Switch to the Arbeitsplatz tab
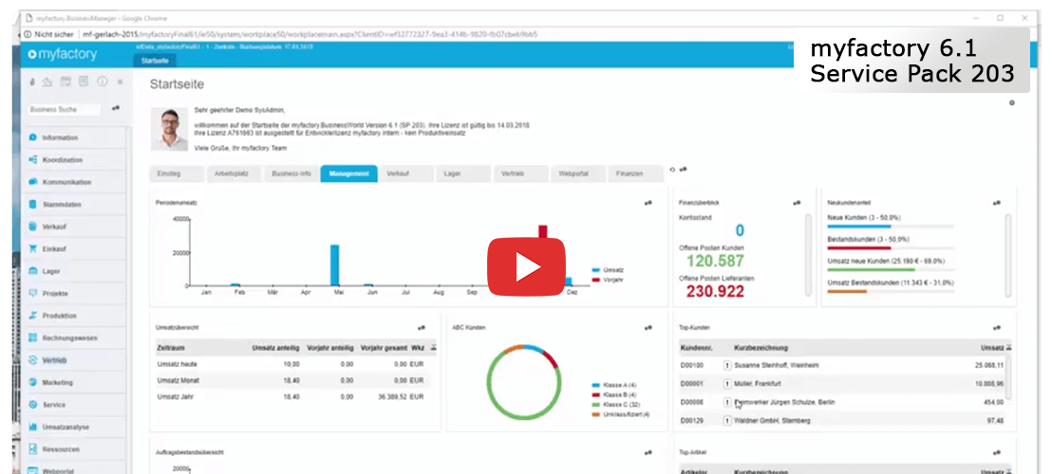The image size is (1052, 474). tap(234, 173)
